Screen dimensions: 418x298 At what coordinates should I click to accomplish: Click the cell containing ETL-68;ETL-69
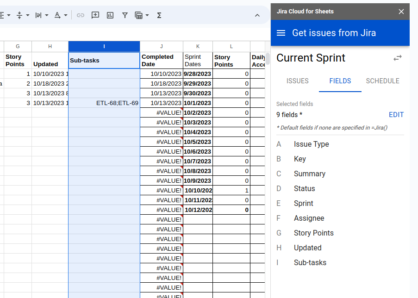pos(104,103)
